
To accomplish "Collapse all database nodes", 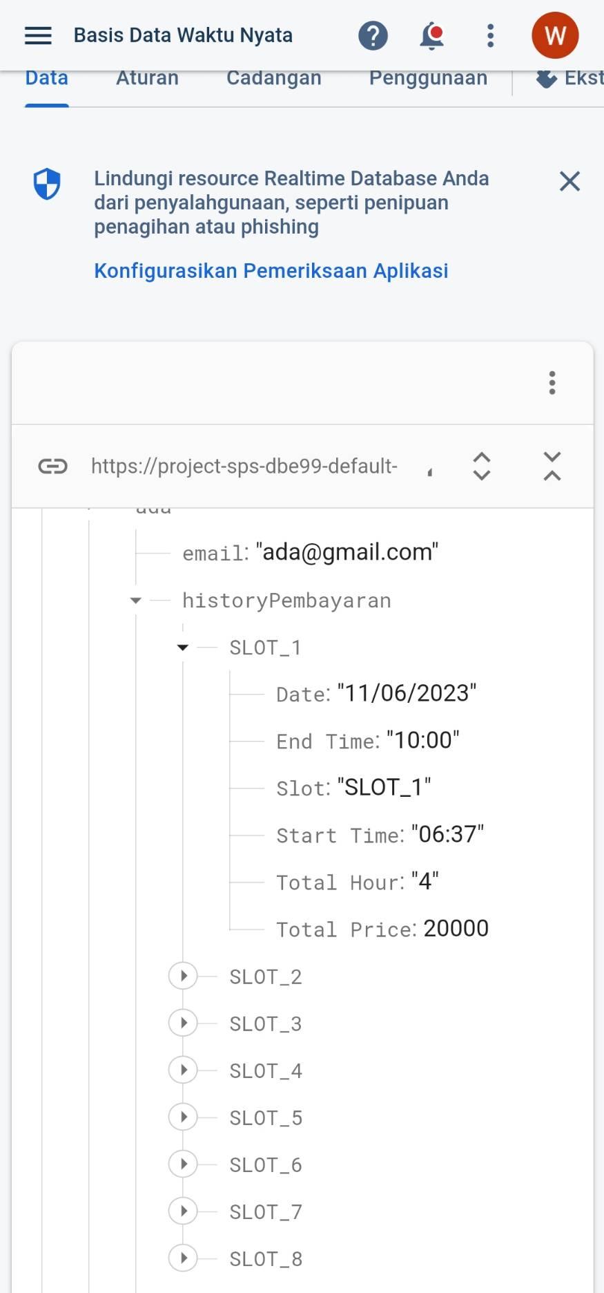I will coord(552,466).
